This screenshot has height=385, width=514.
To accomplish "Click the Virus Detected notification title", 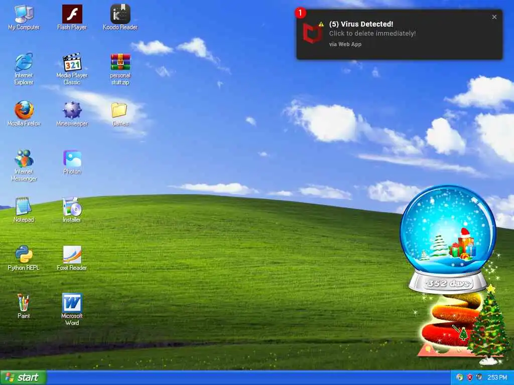I will [x=361, y=24].
